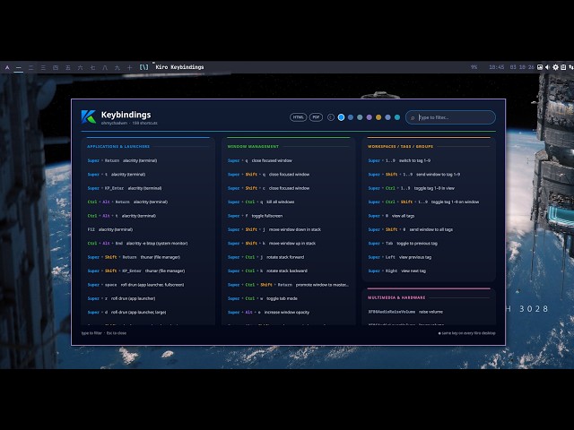Focus the Type to filter search field
The width and height of the screenshot is (574, 430).
coord(450,117)
